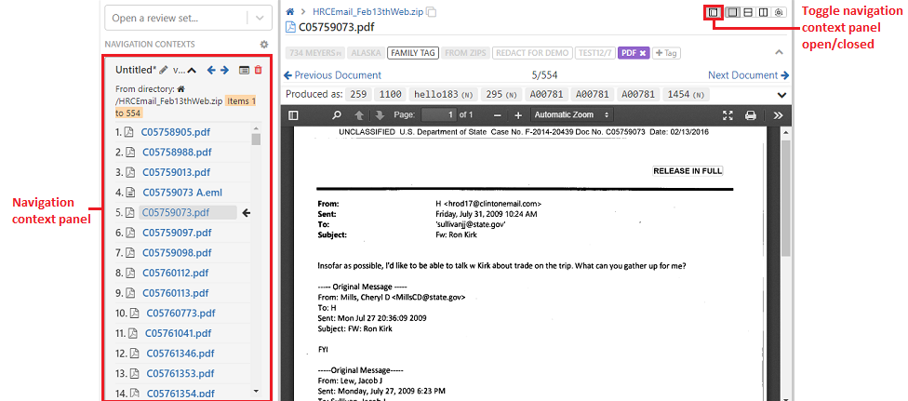Click the list-view icon beside the trash
Viewport: 908px width, 401px height.
(x=245, y=70)
